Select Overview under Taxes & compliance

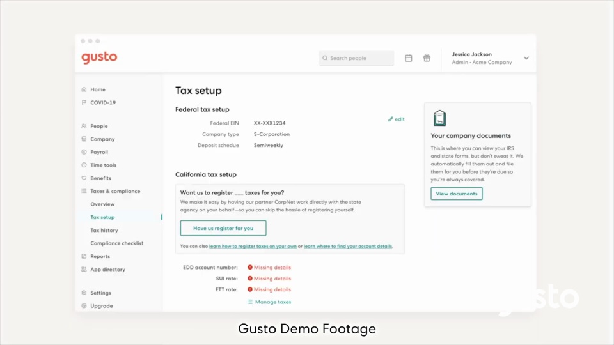click(x=102, y=204)
